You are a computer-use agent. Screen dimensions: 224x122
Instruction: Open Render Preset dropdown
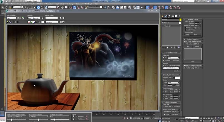pos(52,18)
